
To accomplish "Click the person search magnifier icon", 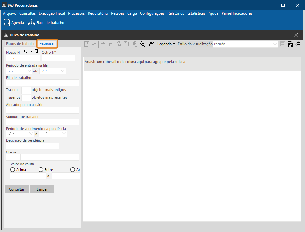I will tap(142, 44).
